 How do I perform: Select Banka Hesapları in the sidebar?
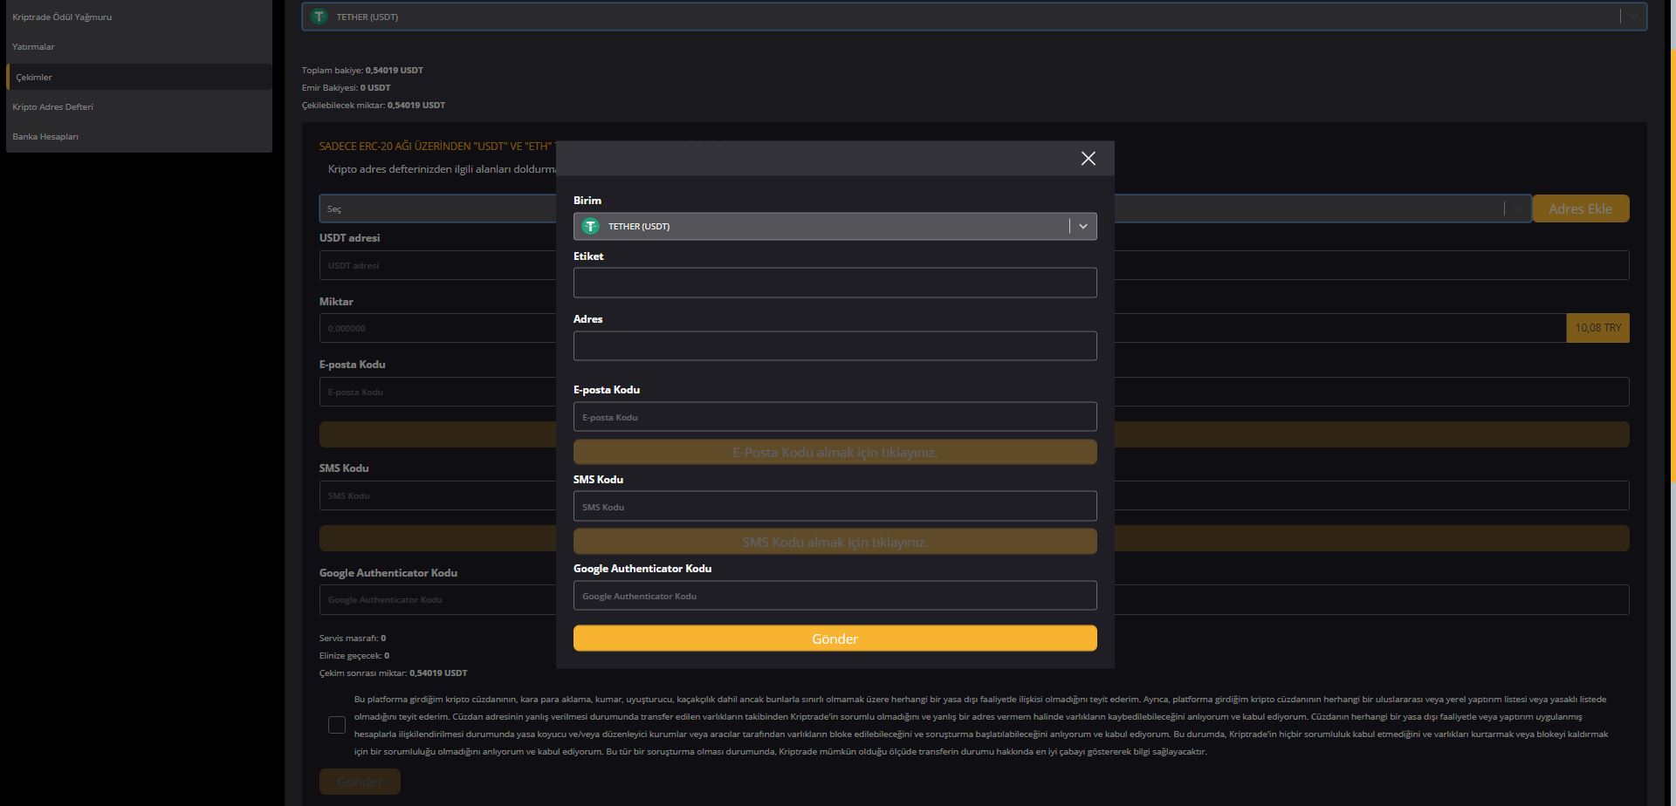click(45, 136)
